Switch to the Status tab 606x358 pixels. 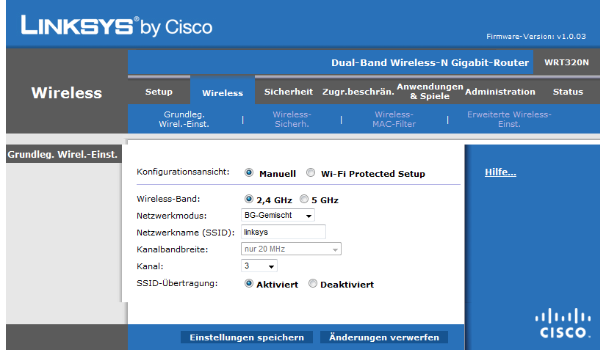tap(568, 92)
